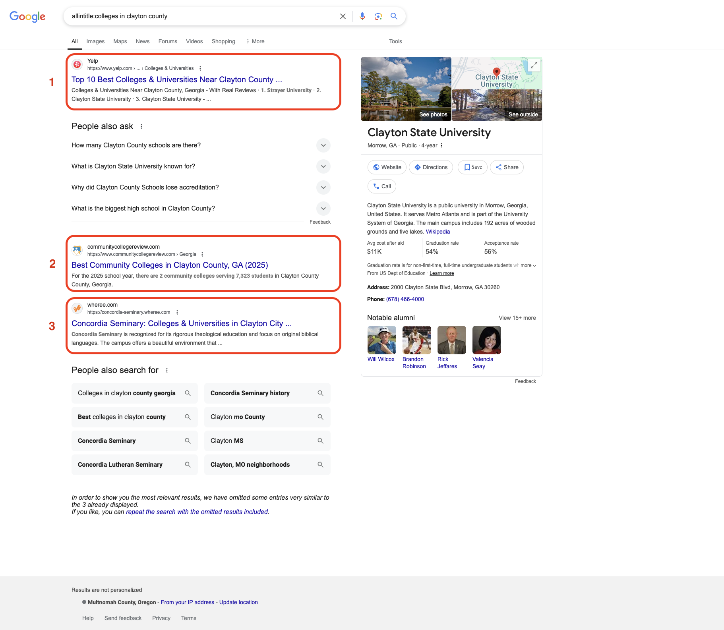Open the three-dot menu beside 4-year label
The width and height of the screenshot is (724, 630).
click(441, 145)
